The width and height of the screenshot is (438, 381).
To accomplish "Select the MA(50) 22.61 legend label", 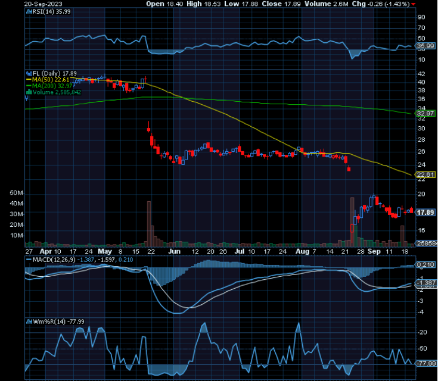I will [x=51, y=80].
